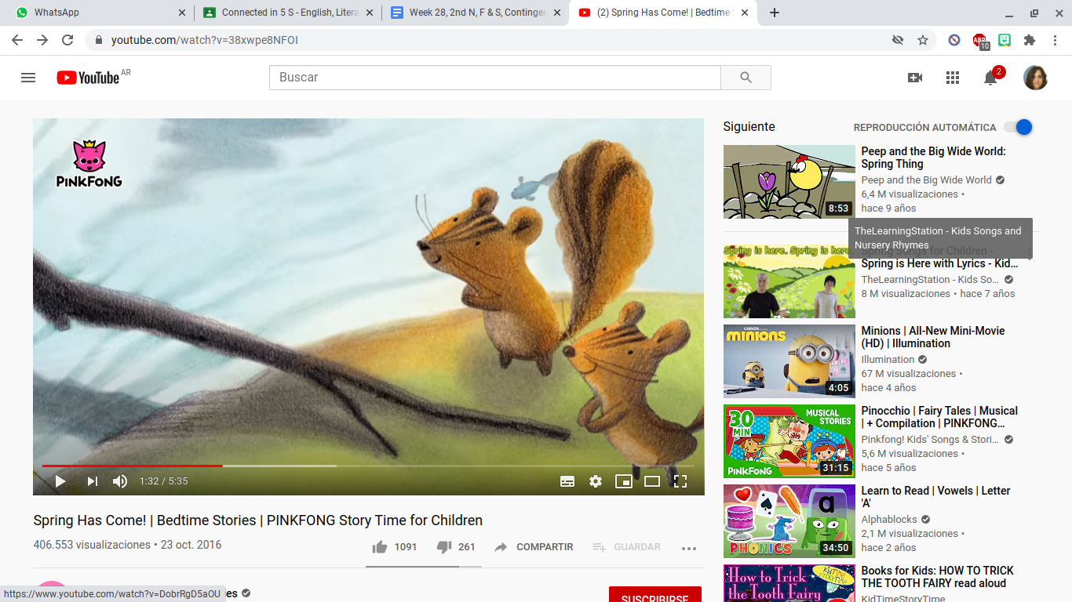Open the extensions puzzle piece menu
Screen dimensions: 1072x602
(x=1030, y=40)
